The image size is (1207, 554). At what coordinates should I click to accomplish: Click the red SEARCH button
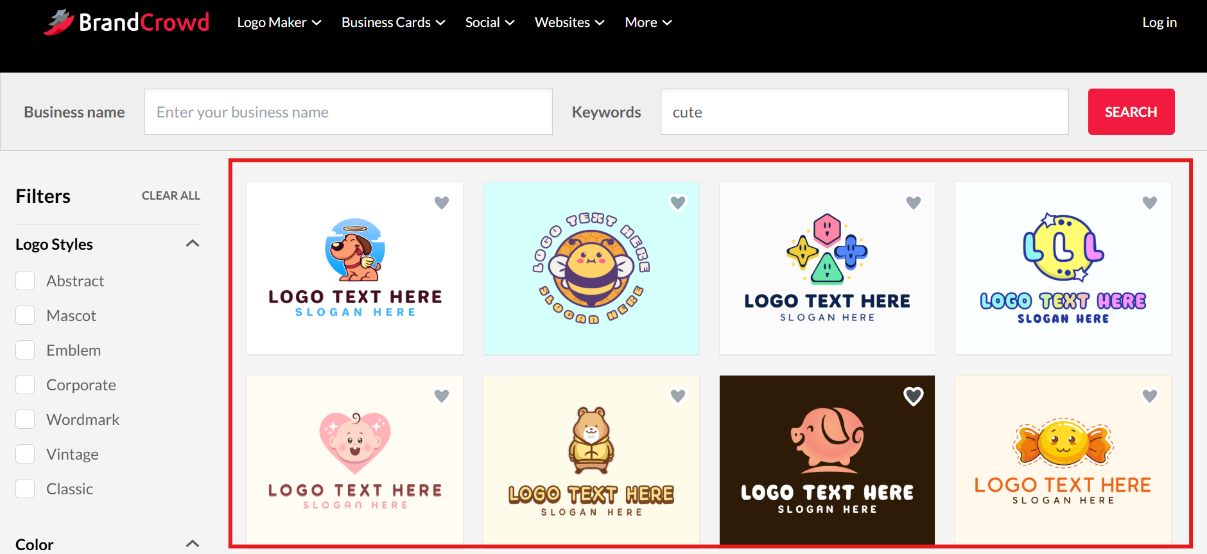[1131, 112]
